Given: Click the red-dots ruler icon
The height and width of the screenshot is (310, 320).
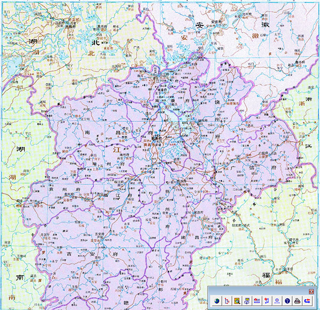Looking at the screenshot, I should click(x=257, y=300).
